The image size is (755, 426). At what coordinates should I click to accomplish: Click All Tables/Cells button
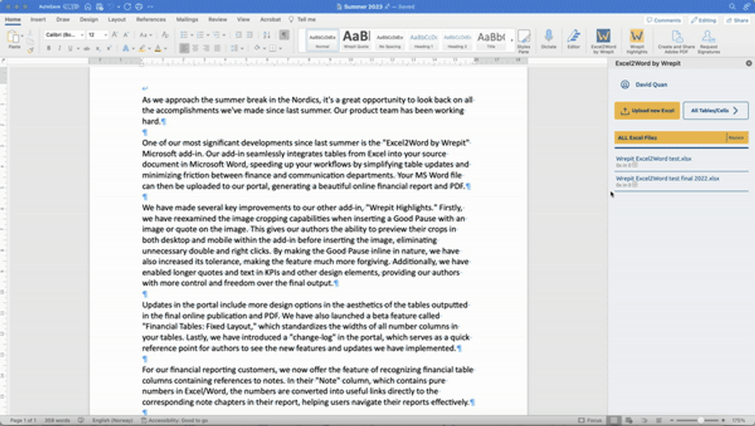(715, 111)
